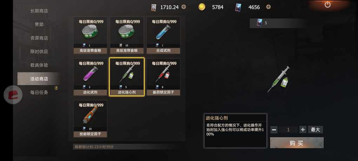Tap the red floating recorder bubble
The height and width of the screenshot is (161, 358).
[13, 95]
